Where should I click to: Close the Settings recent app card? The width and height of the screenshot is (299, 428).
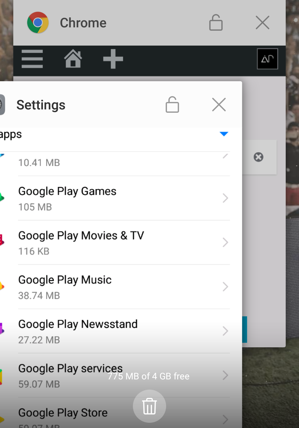click(219, 104)
